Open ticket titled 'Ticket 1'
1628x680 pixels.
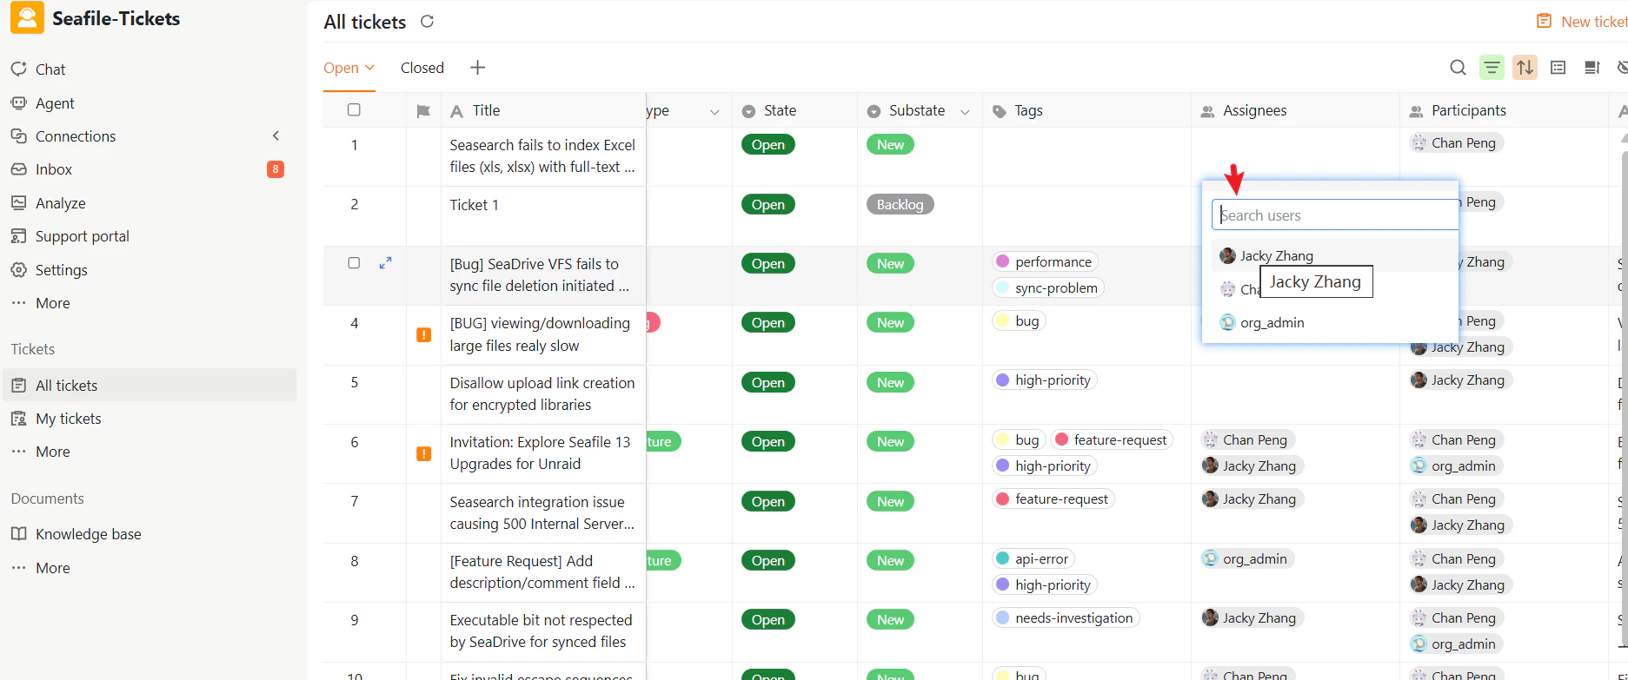[x=474, y=205]
